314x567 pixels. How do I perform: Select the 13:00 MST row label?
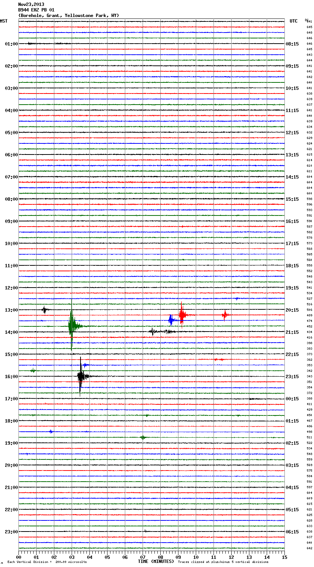pos(11,310)
